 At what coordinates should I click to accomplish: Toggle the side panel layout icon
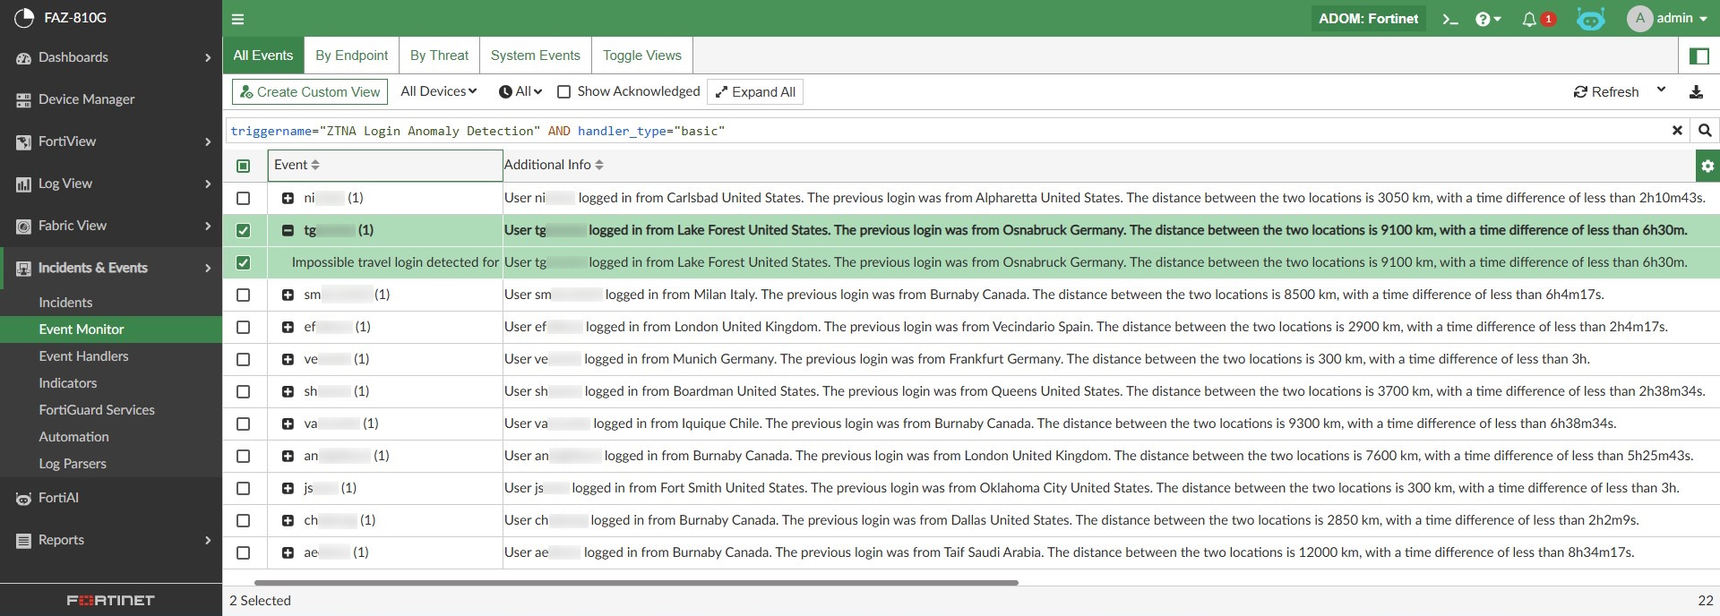pyautogui.click(x=1698, y=56)
